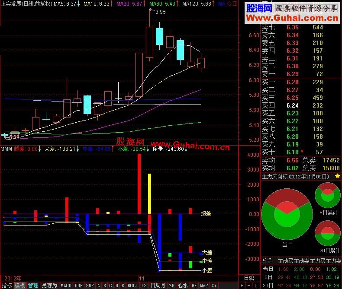Image resolution: width=342 pixels, height=289 pixels.
Task: Select the ZB tab
Action: (172, 286)
